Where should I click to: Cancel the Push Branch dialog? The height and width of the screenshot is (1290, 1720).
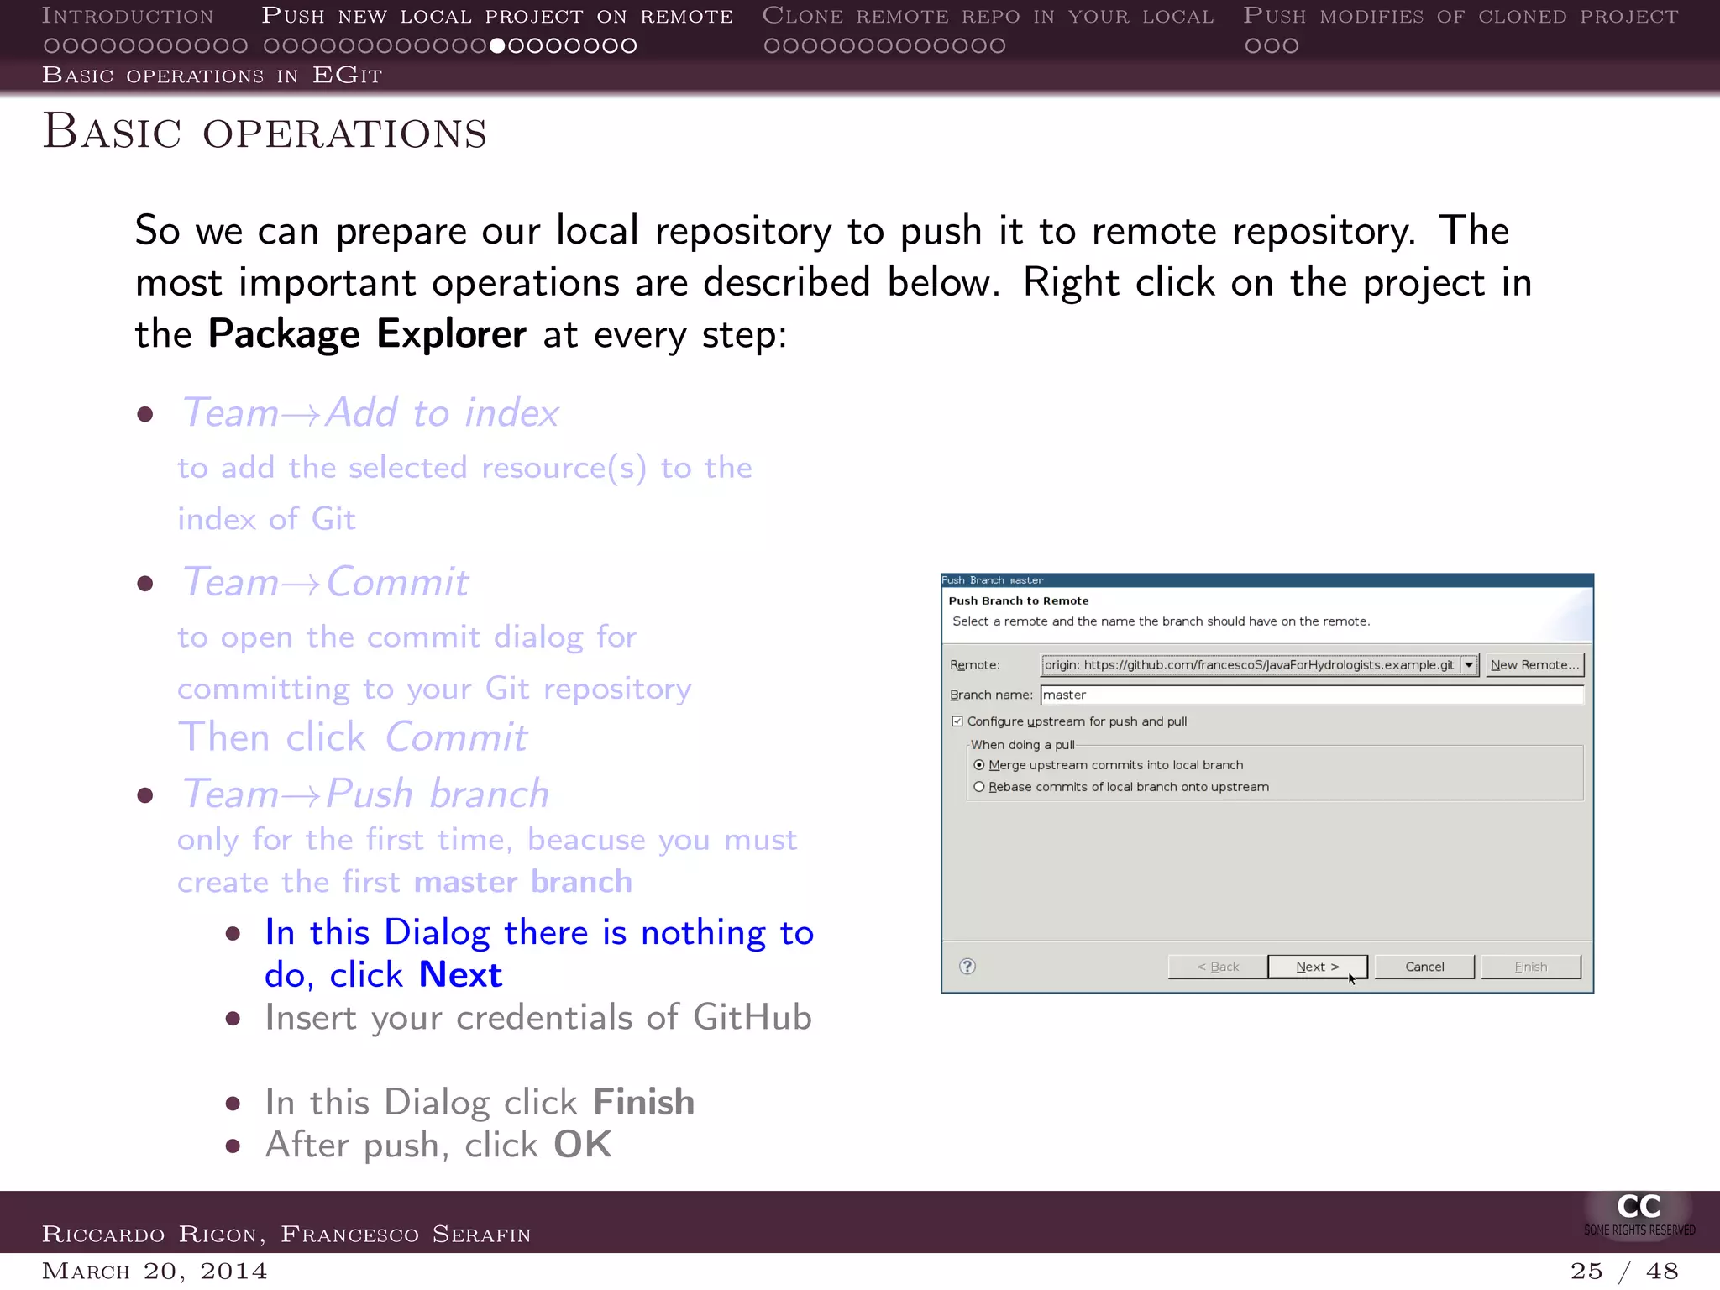(x=1424, y=967)
